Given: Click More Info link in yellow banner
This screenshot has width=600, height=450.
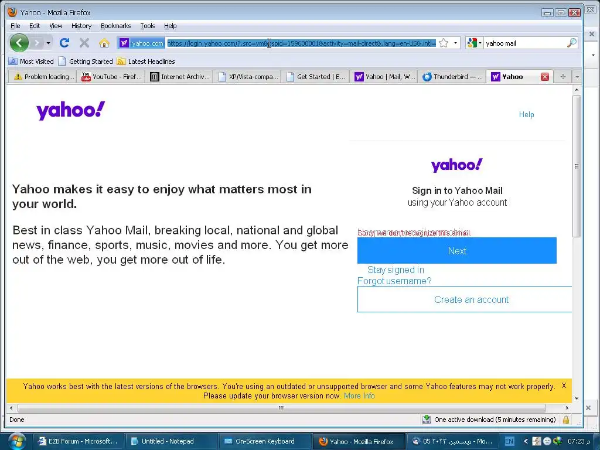Looking at the screenshot, I should coord(359,396).
